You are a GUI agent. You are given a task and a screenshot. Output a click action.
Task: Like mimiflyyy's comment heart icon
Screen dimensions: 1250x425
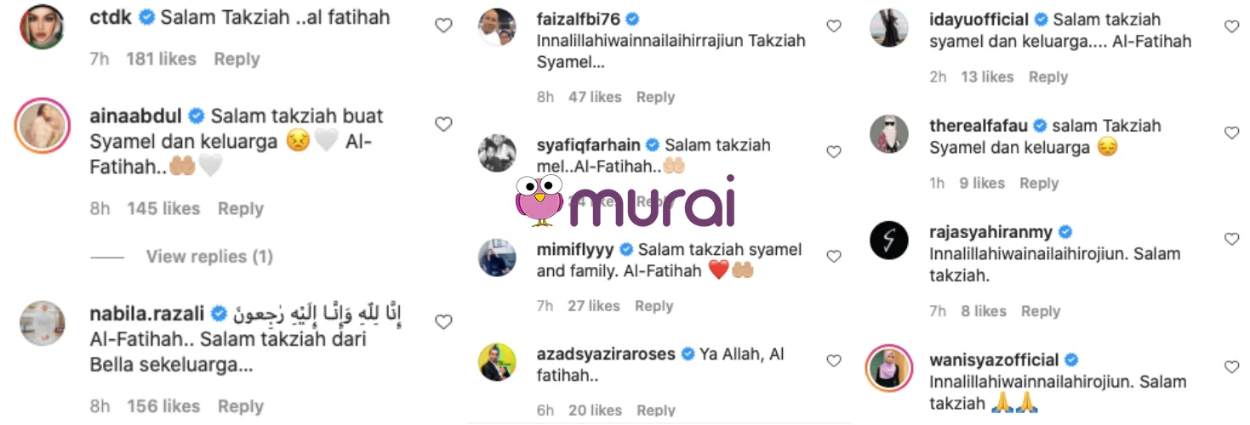click(x=834, y=257)
